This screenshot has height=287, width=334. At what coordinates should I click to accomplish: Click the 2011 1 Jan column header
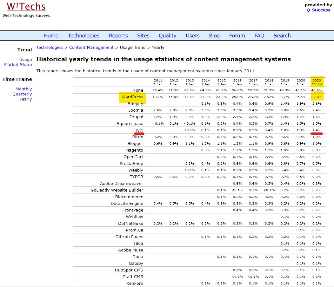[x=158, y=82]
